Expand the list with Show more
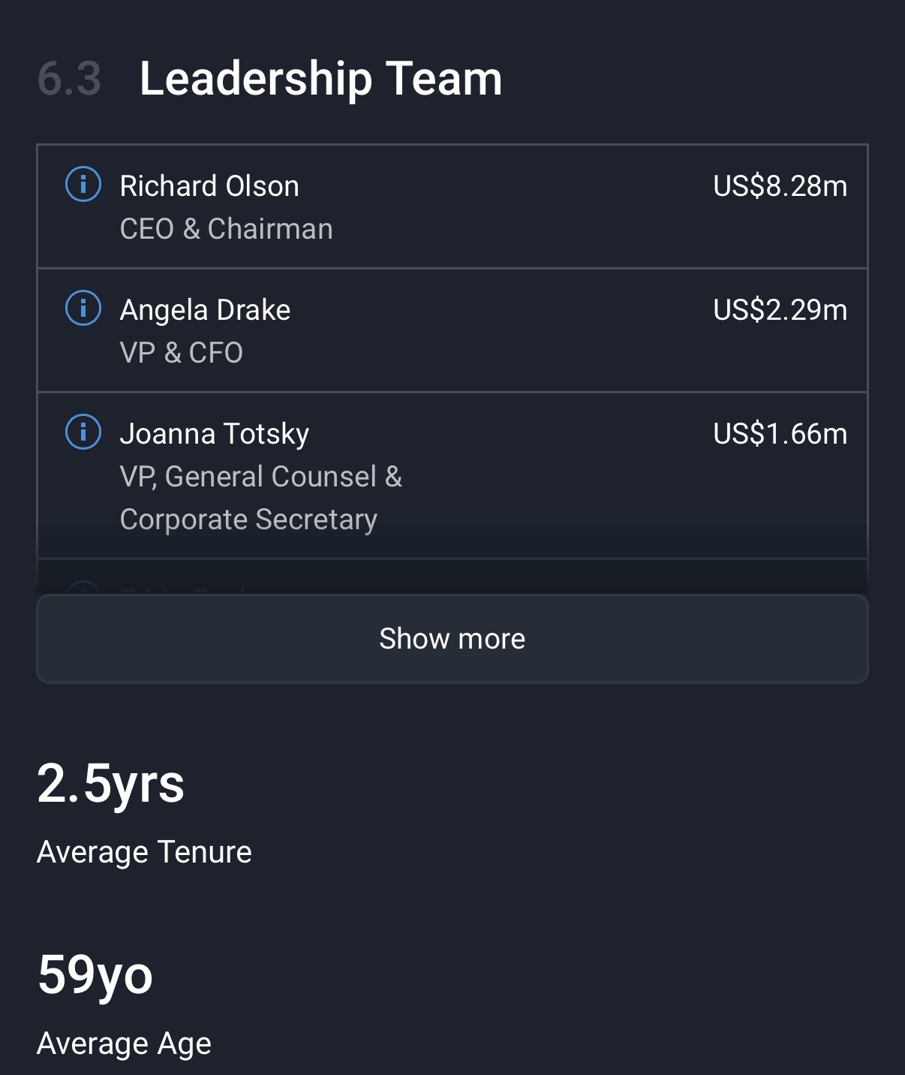Screen dimensions: 905x1075 point(452,639)
